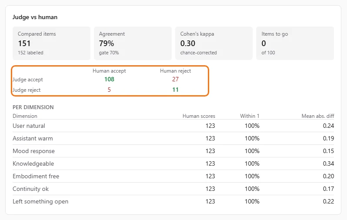347x220 pixels.
Task: Click the Judge vs human heading
Action: tap(35, 17)
